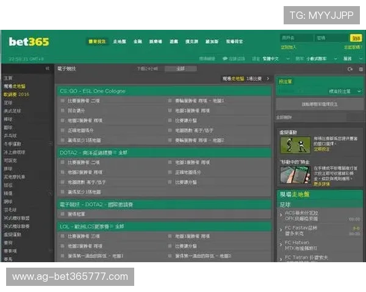This screenshot has height=292, width=366.
Task: Tick box for 比賽讓分盤 under CS:GO
Action: [x=170, y=120]
